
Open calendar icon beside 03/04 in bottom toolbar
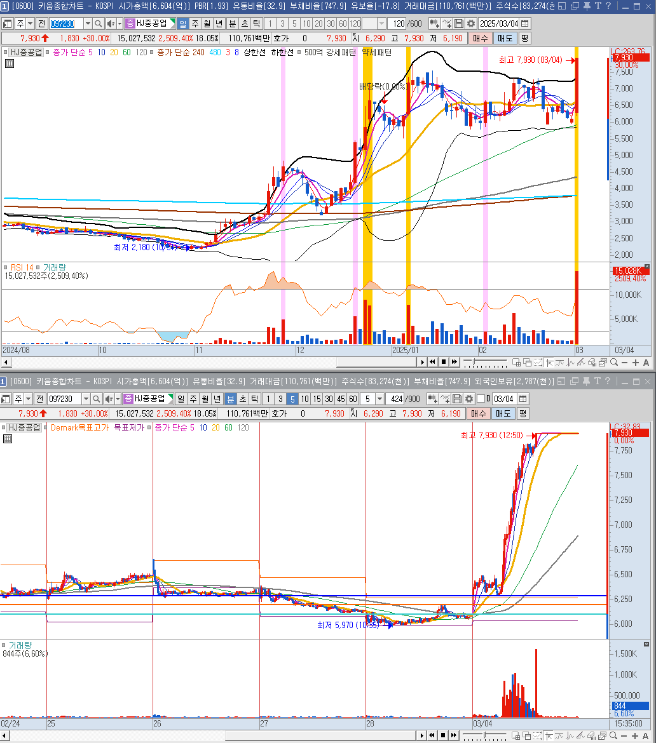(x=523, y=399)
